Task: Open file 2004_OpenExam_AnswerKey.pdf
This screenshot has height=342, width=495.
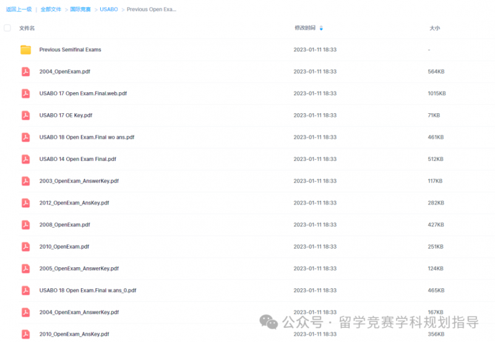Action: click(79, 312)
